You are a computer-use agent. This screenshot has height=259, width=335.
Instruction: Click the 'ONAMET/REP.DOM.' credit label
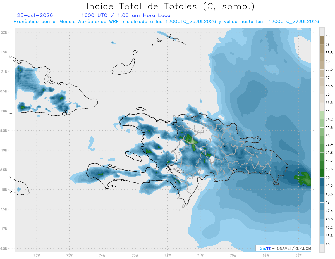[x=295, y=248]
